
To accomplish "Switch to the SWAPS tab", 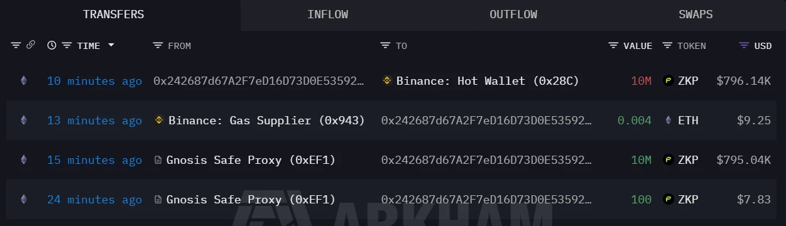I will [x=696, y=14].
